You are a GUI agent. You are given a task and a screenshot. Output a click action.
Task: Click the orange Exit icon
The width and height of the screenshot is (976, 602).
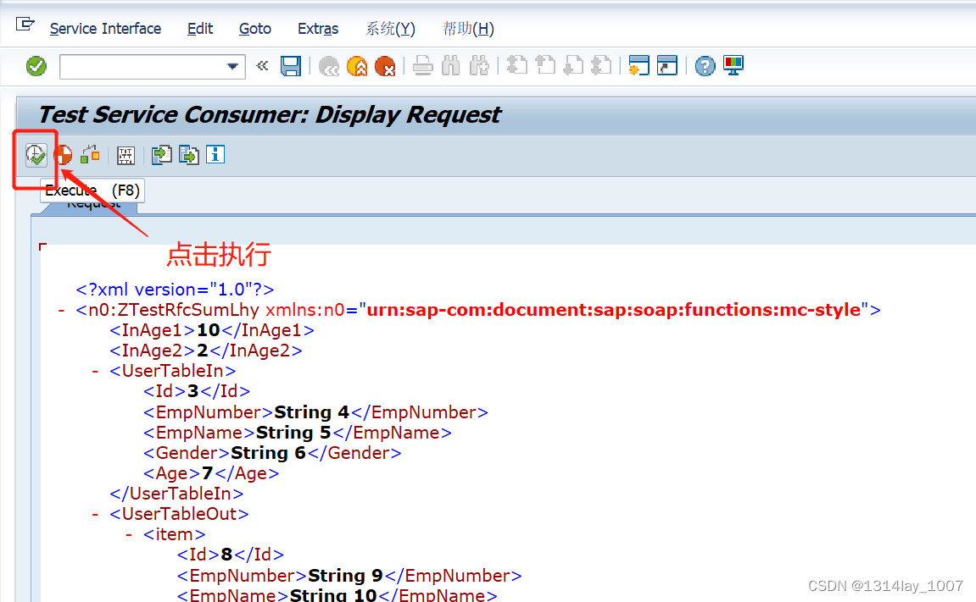pos(357,66)
